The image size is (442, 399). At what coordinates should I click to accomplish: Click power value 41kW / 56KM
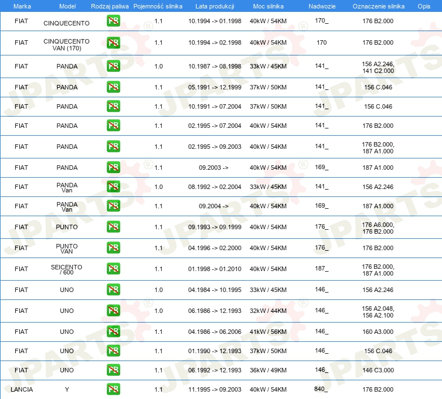click(268, 332)
